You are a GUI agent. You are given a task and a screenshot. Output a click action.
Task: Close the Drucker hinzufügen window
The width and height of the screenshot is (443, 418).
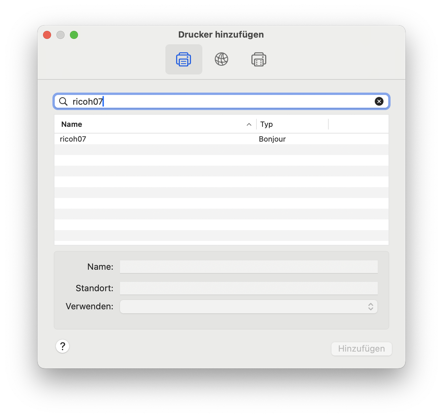(x=47, y=35)
